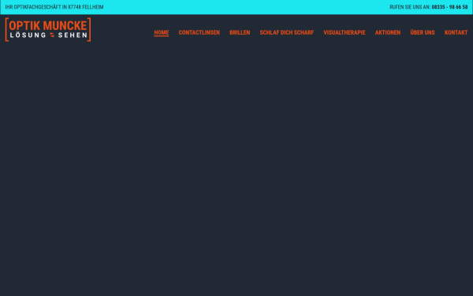The width and height of the screenshot is (473, 296).
Task: Open the CONTACTLINSEN menu item
Action: point(199,32)
